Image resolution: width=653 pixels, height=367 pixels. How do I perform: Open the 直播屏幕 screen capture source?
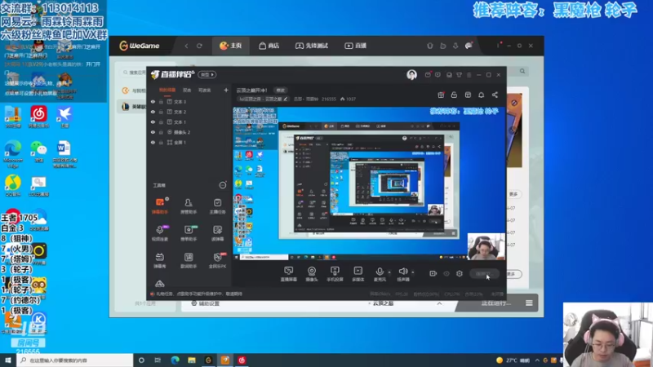(289, 274)
